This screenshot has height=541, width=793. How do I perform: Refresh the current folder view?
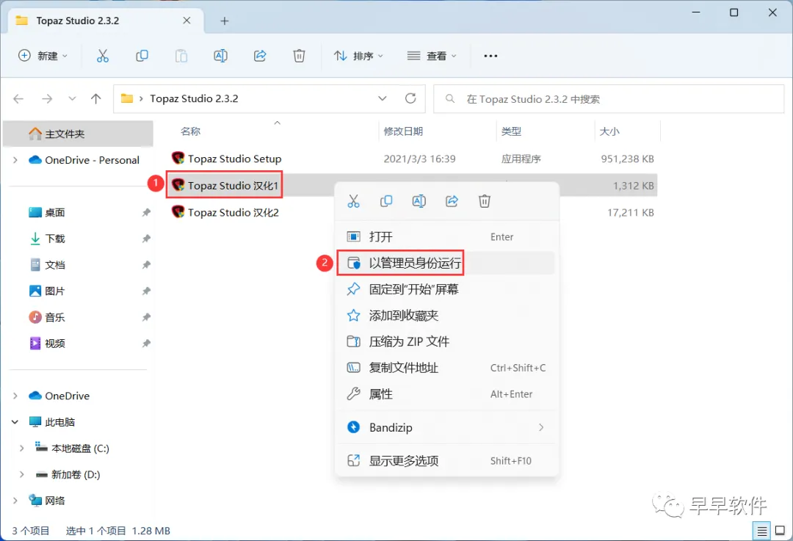(410, 98)
